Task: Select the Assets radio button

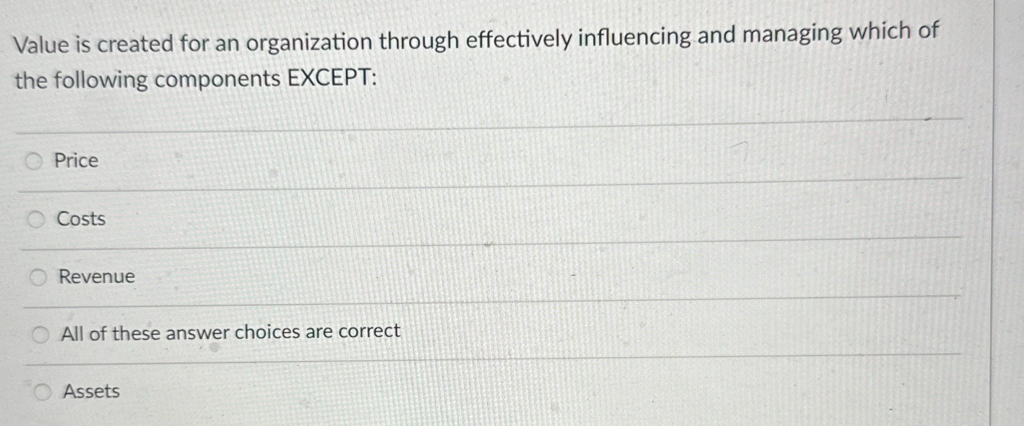Action: tap(42, 391)
